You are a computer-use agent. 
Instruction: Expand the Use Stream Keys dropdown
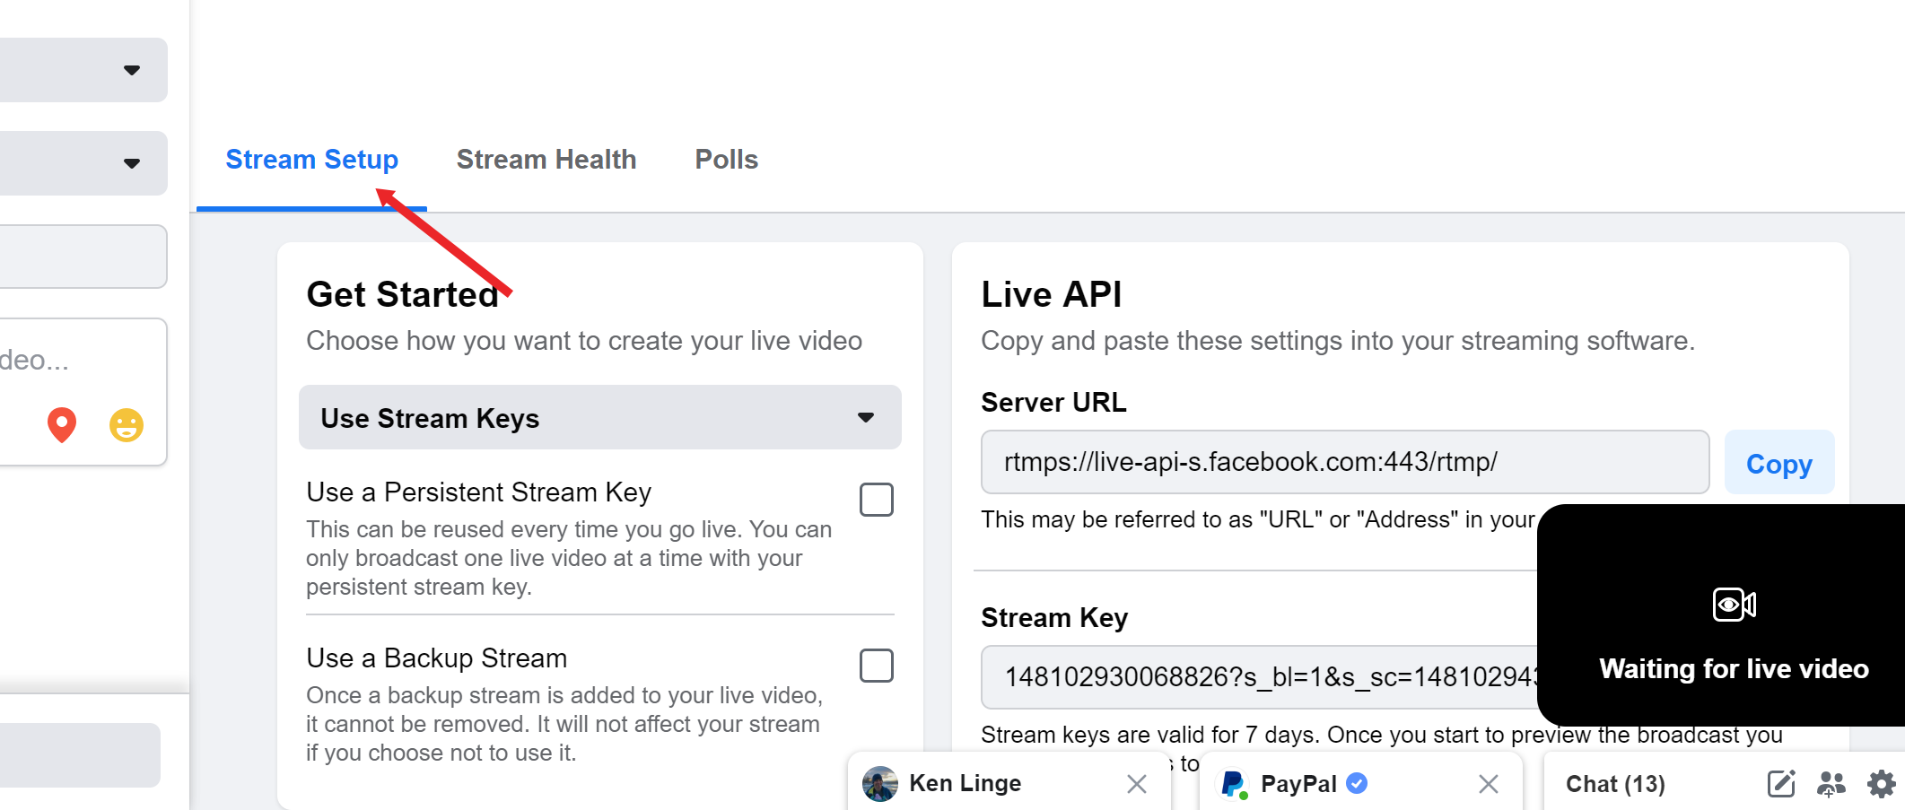click(x=599, y=418)
